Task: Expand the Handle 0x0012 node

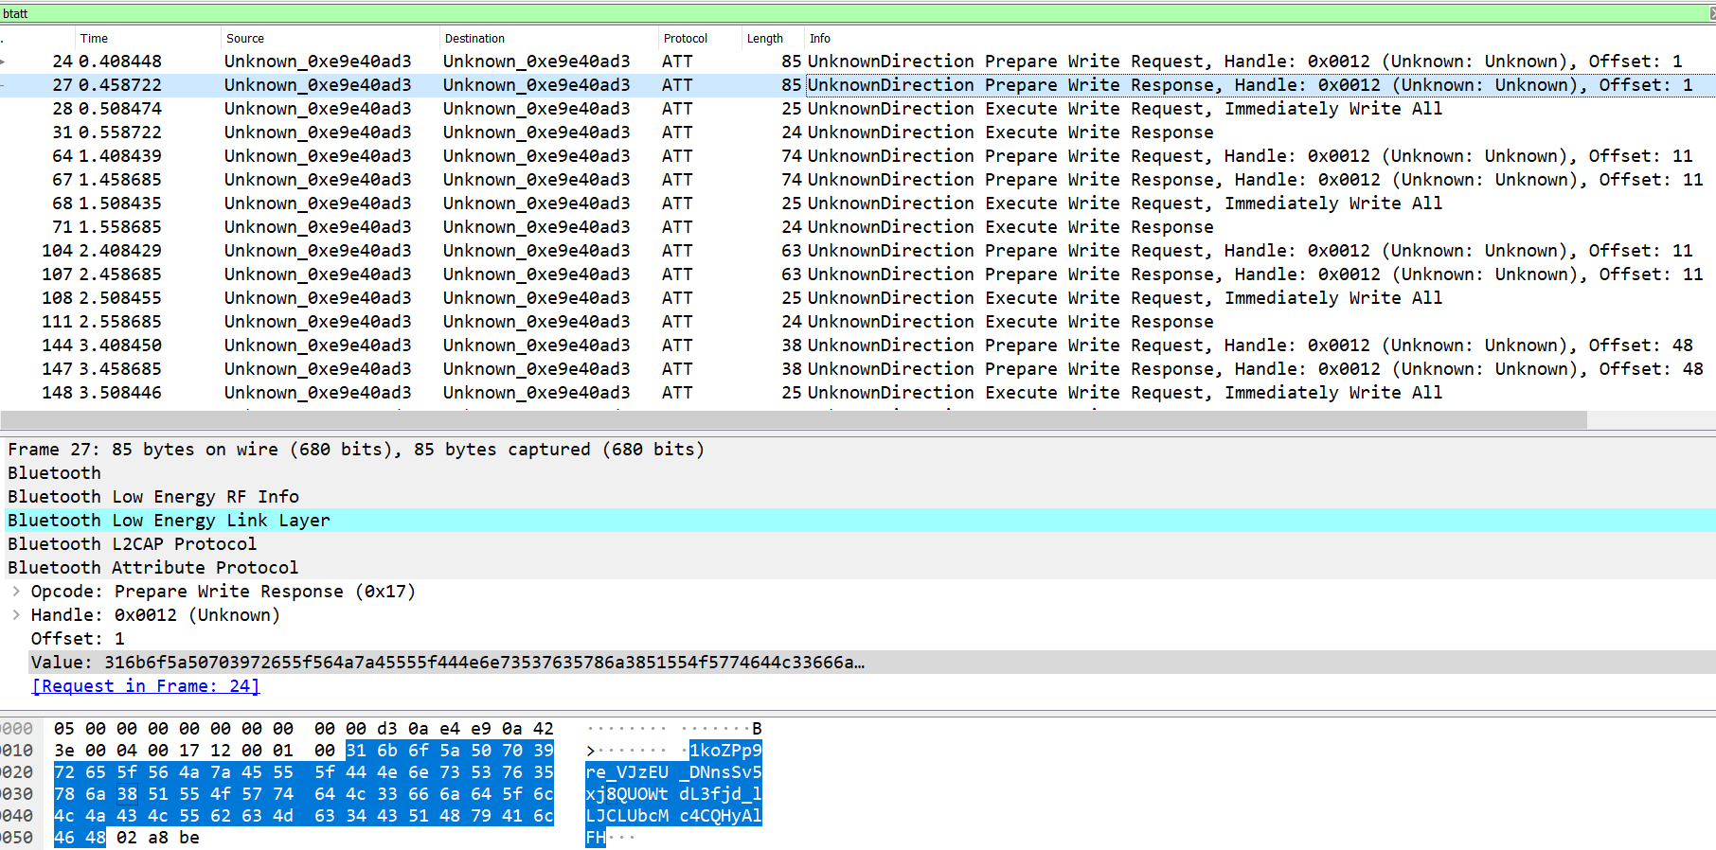Action: click(x=16, y=615)
